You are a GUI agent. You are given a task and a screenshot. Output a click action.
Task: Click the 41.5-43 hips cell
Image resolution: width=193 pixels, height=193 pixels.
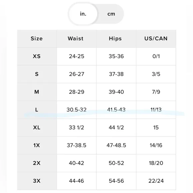pos(116,110)
